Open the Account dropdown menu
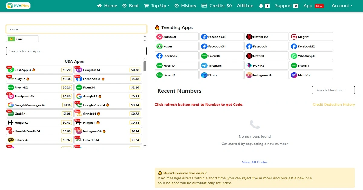363x190 pixels. 342,6
